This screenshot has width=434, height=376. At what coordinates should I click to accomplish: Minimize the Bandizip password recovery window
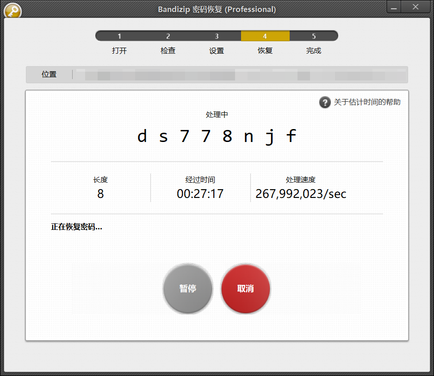394,7
